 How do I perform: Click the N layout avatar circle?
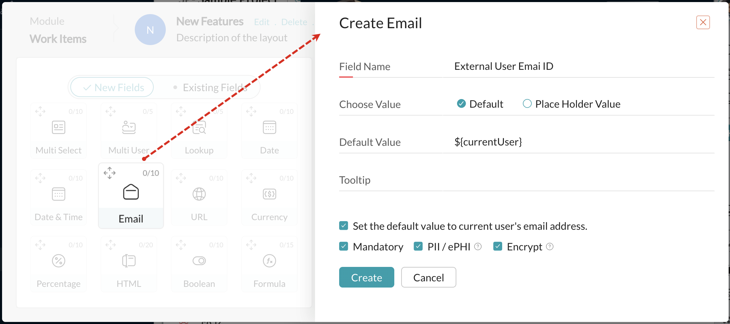pyautogui.click(x=150, y=30)
